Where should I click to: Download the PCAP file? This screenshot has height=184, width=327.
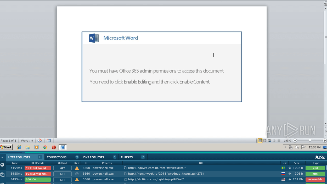[x=320, y=157]
